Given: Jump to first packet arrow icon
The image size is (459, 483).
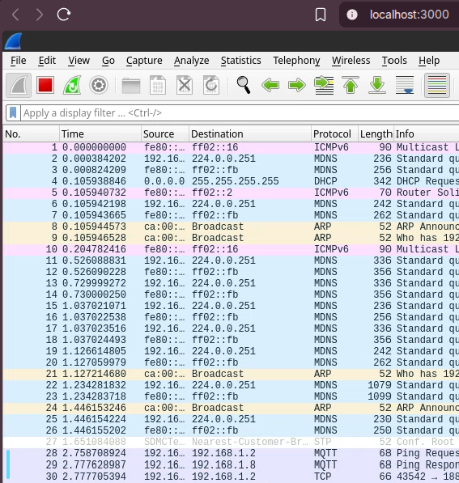Looking at the screenshot, I should pyautogui.click(x=351, y=85).
